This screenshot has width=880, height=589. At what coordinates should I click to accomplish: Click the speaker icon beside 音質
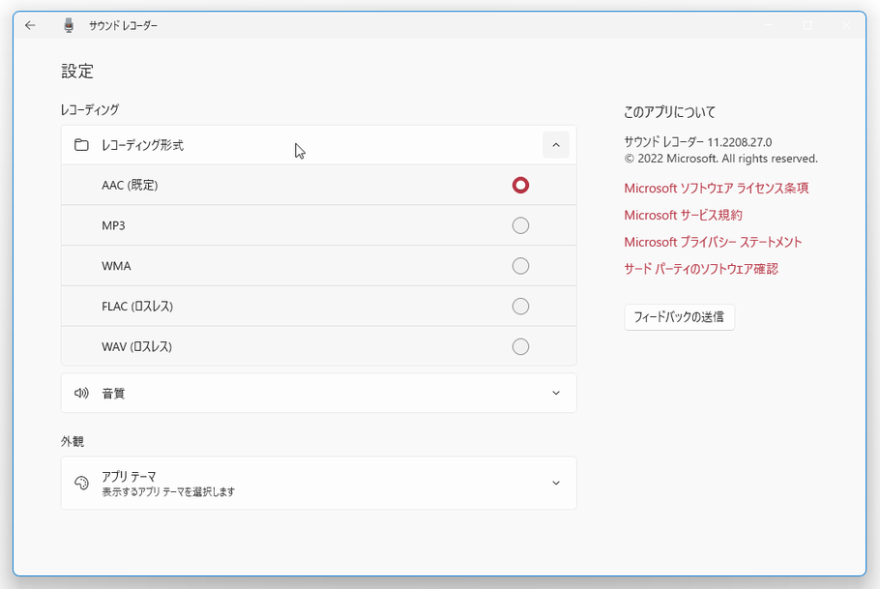[x=81, y=393]
